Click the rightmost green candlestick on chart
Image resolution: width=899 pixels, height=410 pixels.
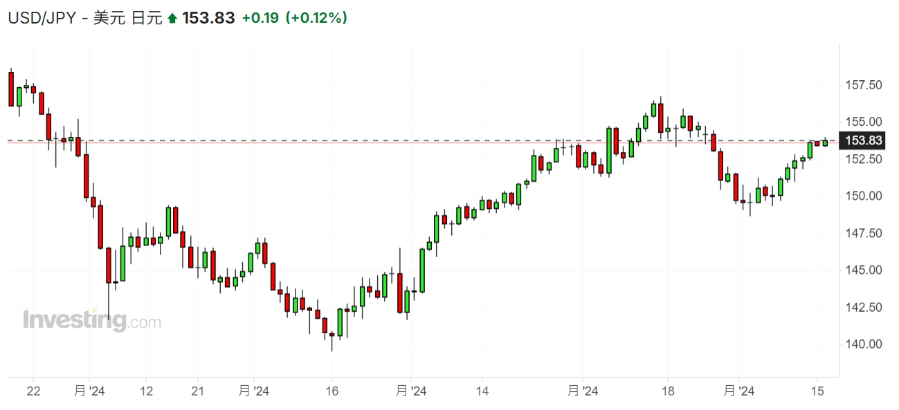pyautogui.click(x=825, y=142)
